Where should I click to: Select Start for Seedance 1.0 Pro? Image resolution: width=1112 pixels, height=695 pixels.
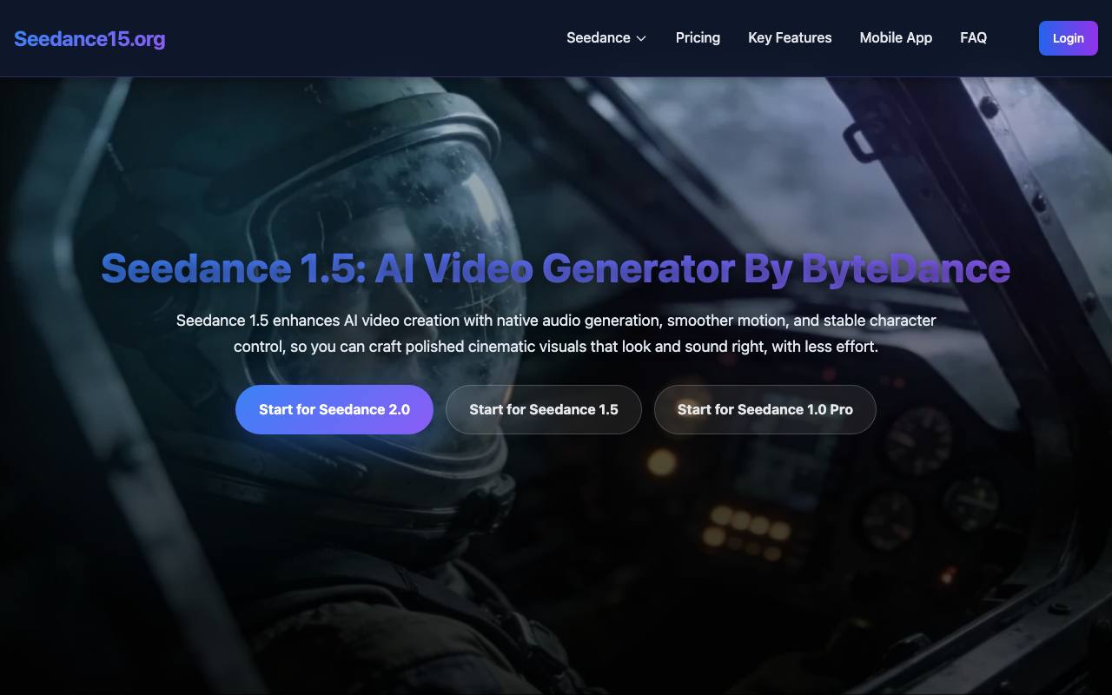[765, 409]
